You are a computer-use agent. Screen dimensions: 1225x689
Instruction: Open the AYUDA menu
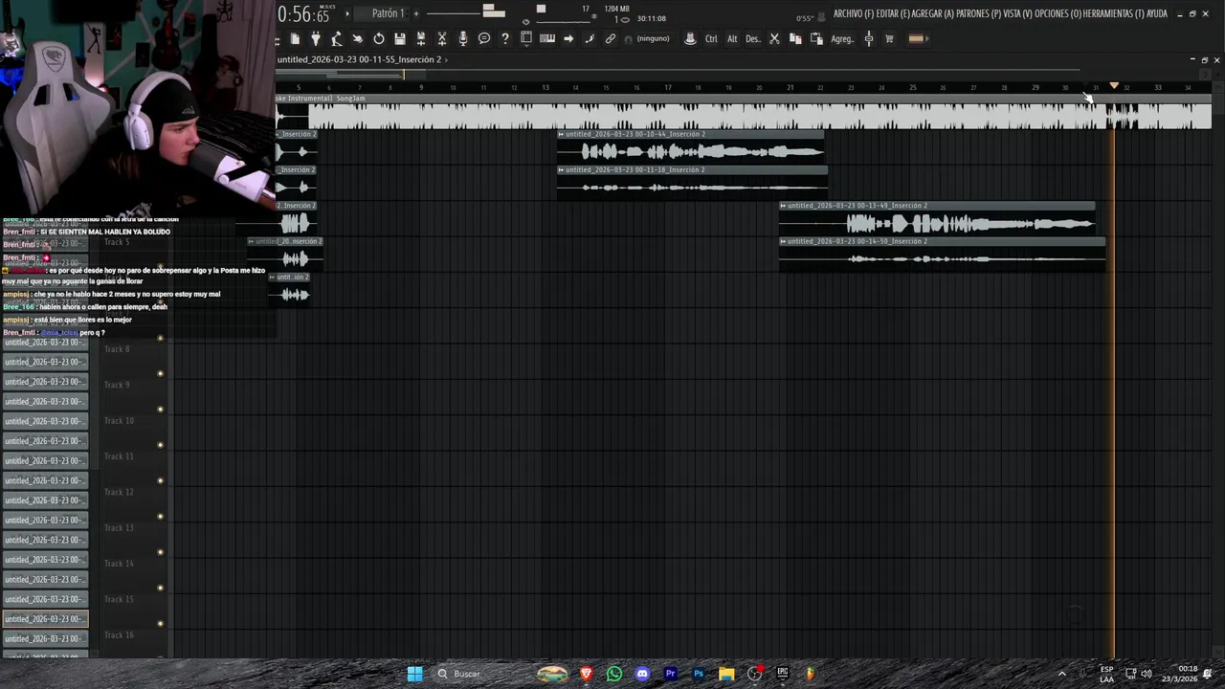(1158, 14)
